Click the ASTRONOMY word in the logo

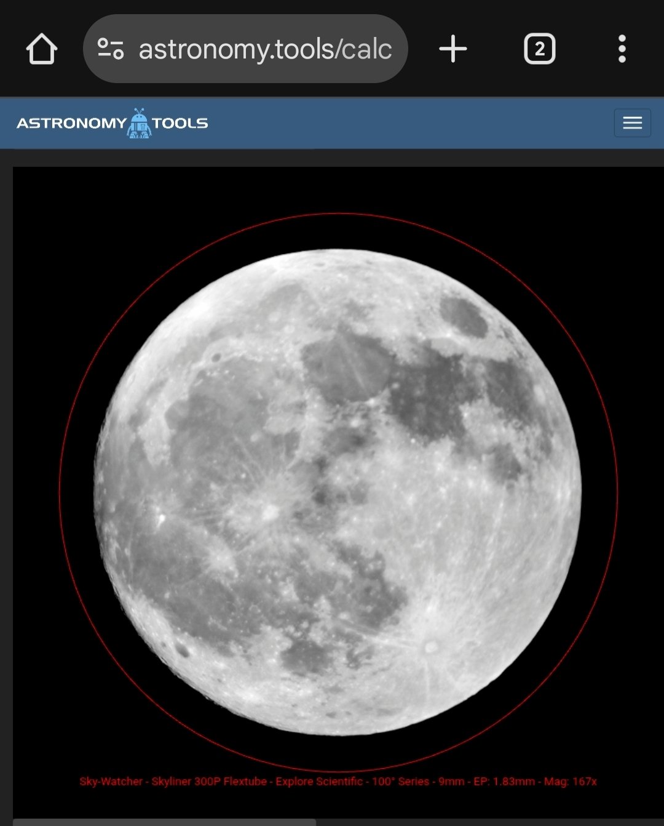(x=71, y=124)
